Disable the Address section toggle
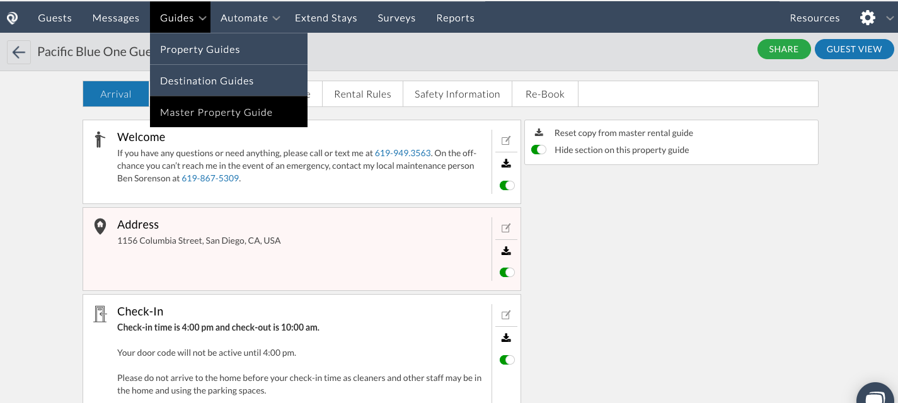Image resolution: width=898 pixels, height=403 pixels. pyautogui.click(x=506, y=272)
